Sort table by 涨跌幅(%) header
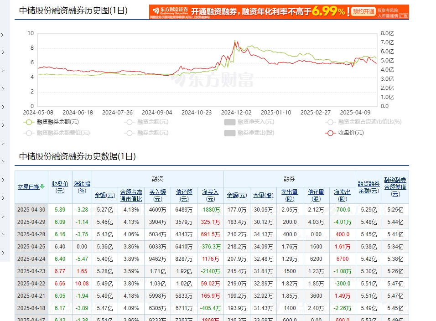 (82, 187)
